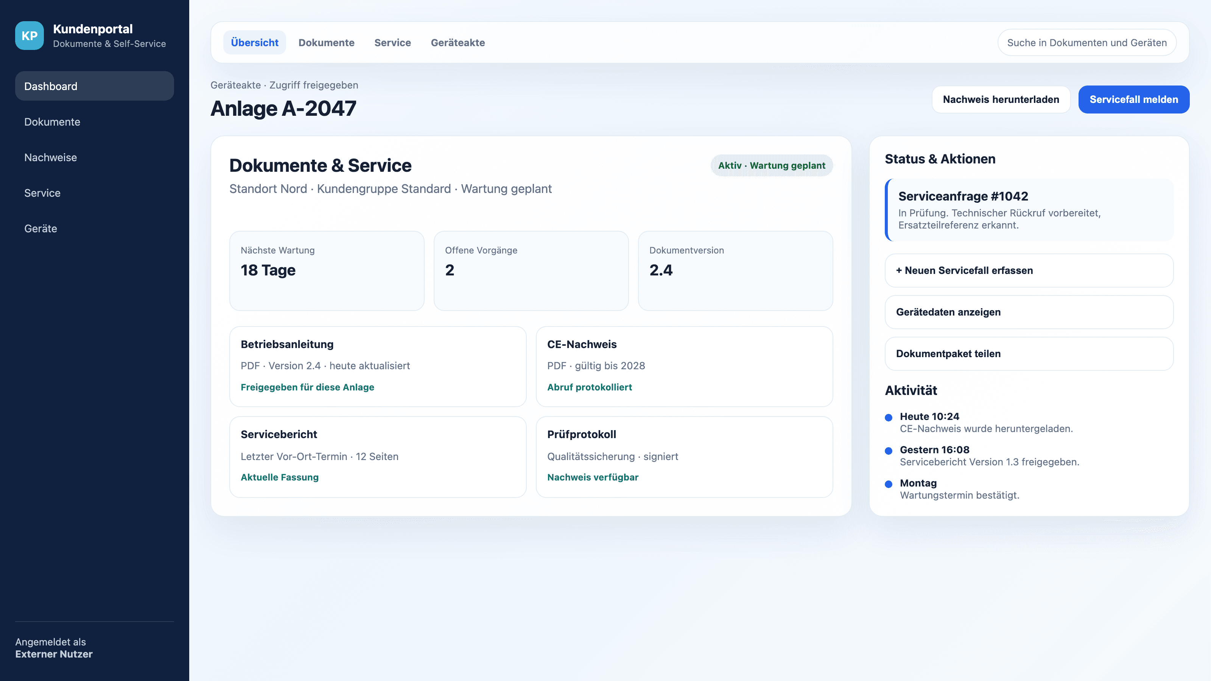Click the blue dot beside Heute 10:24

889,417
